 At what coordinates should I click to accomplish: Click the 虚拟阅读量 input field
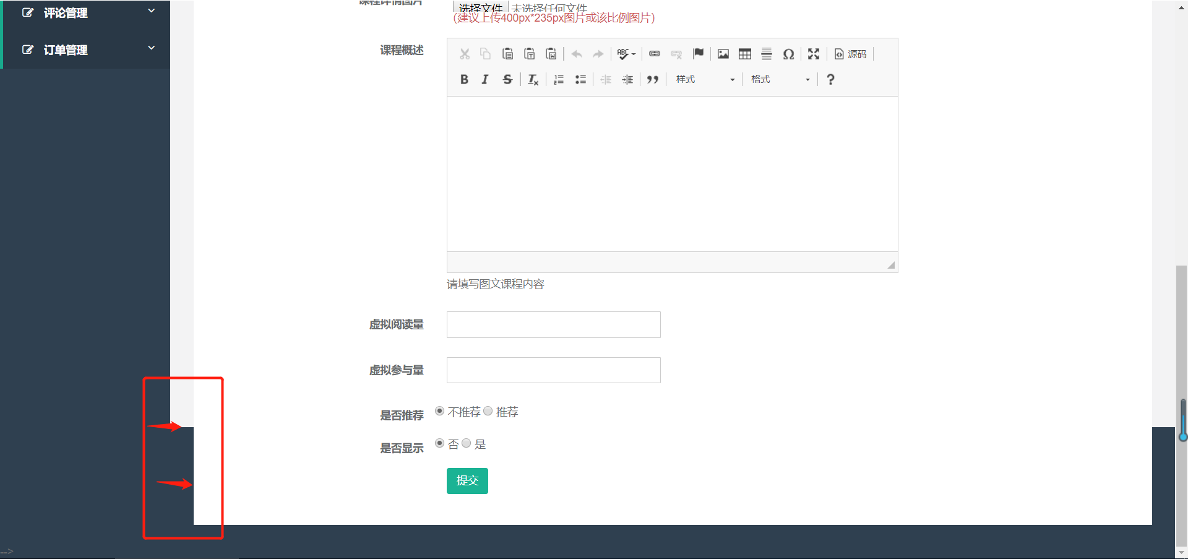click(554, 324)
